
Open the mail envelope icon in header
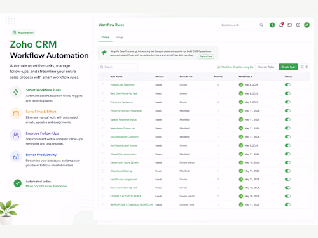pos(289,25)
